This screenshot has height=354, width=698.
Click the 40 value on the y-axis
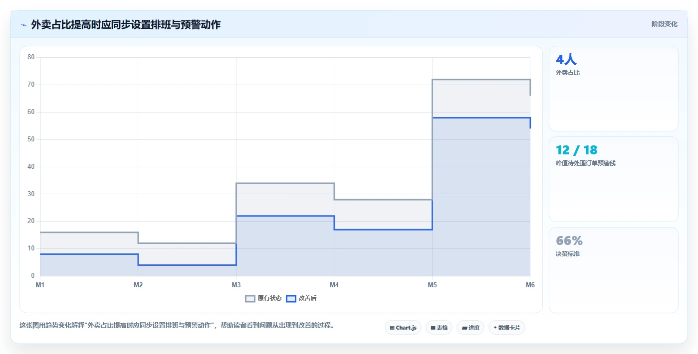point(31,167)
